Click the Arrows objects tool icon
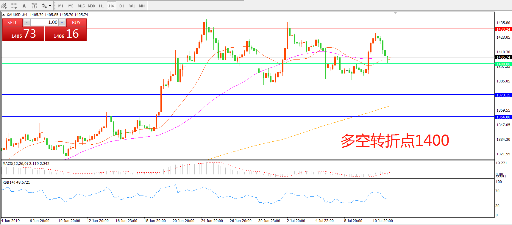Image resolution: width=512 pixels, height=225 pixels. (x=44, y=6)
